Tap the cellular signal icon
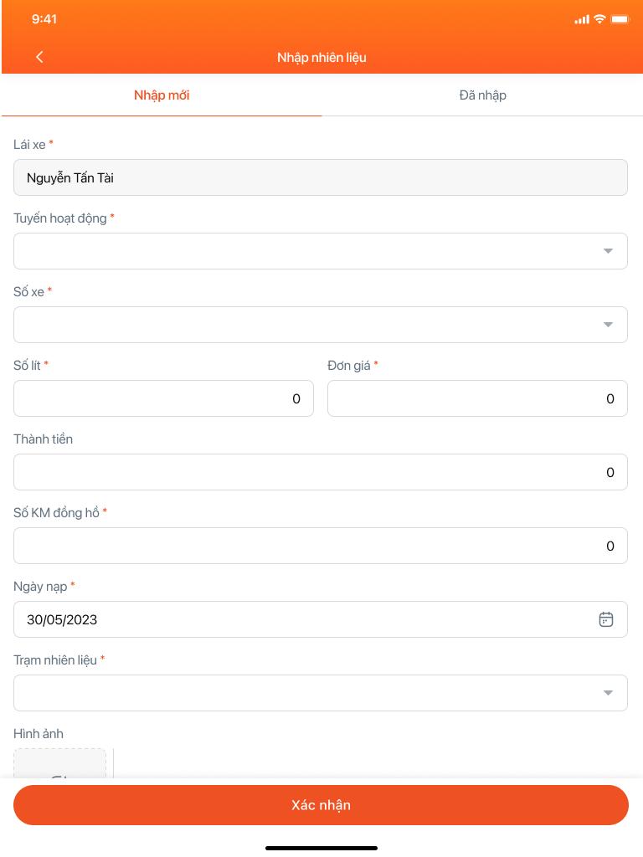 coord(582,20)
